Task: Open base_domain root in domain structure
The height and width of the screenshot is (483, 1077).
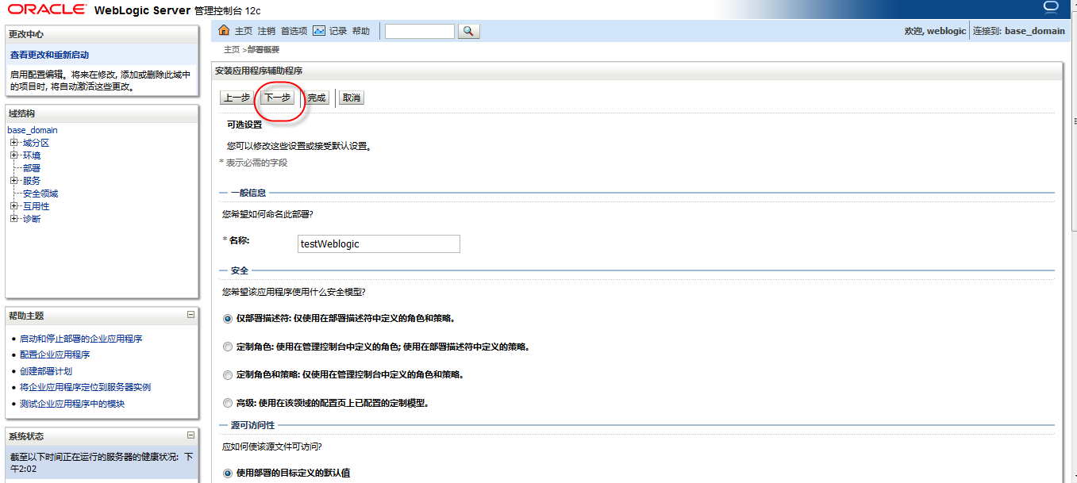Action: (33, 130)
